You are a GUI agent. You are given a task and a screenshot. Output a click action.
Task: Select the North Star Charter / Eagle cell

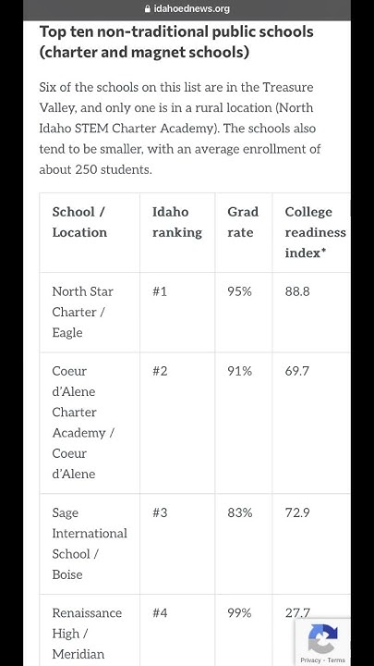pyautogui.click(x=90, y=313)
